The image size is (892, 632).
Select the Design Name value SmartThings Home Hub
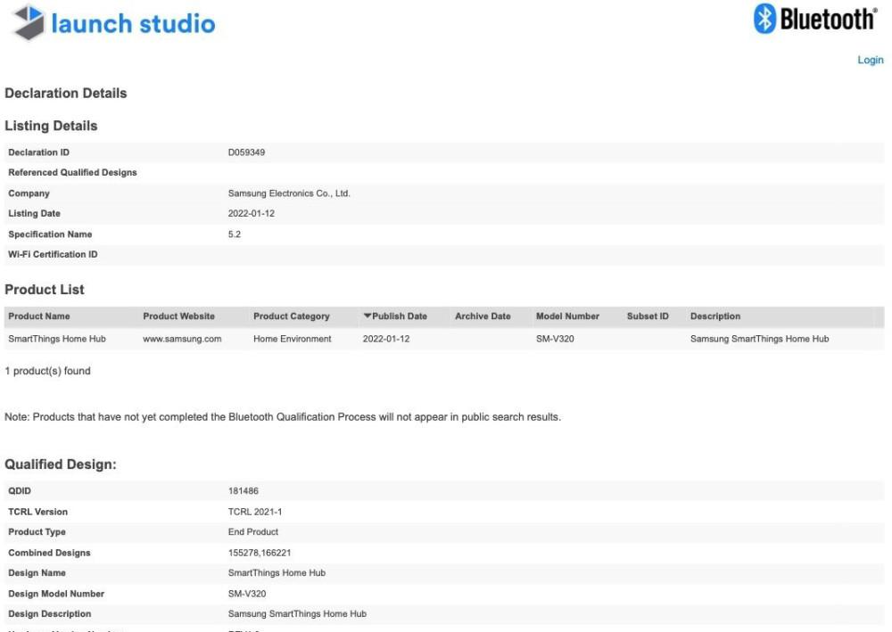pos(277,572)
